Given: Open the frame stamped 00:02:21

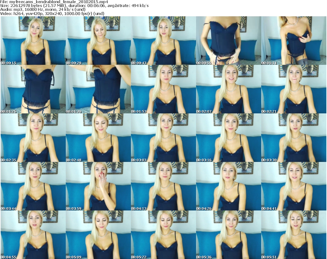Looking at the screenshot, I should coord(293,89).
